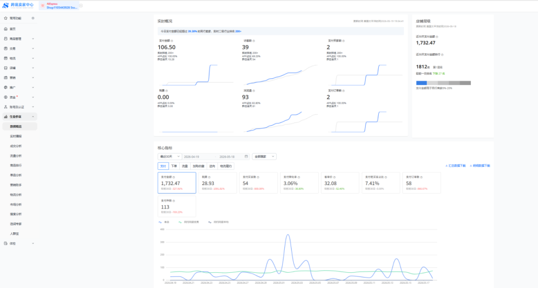Click the 账号及认证 person icon in the sidebar
538x288 pixels.
(5, 107)
